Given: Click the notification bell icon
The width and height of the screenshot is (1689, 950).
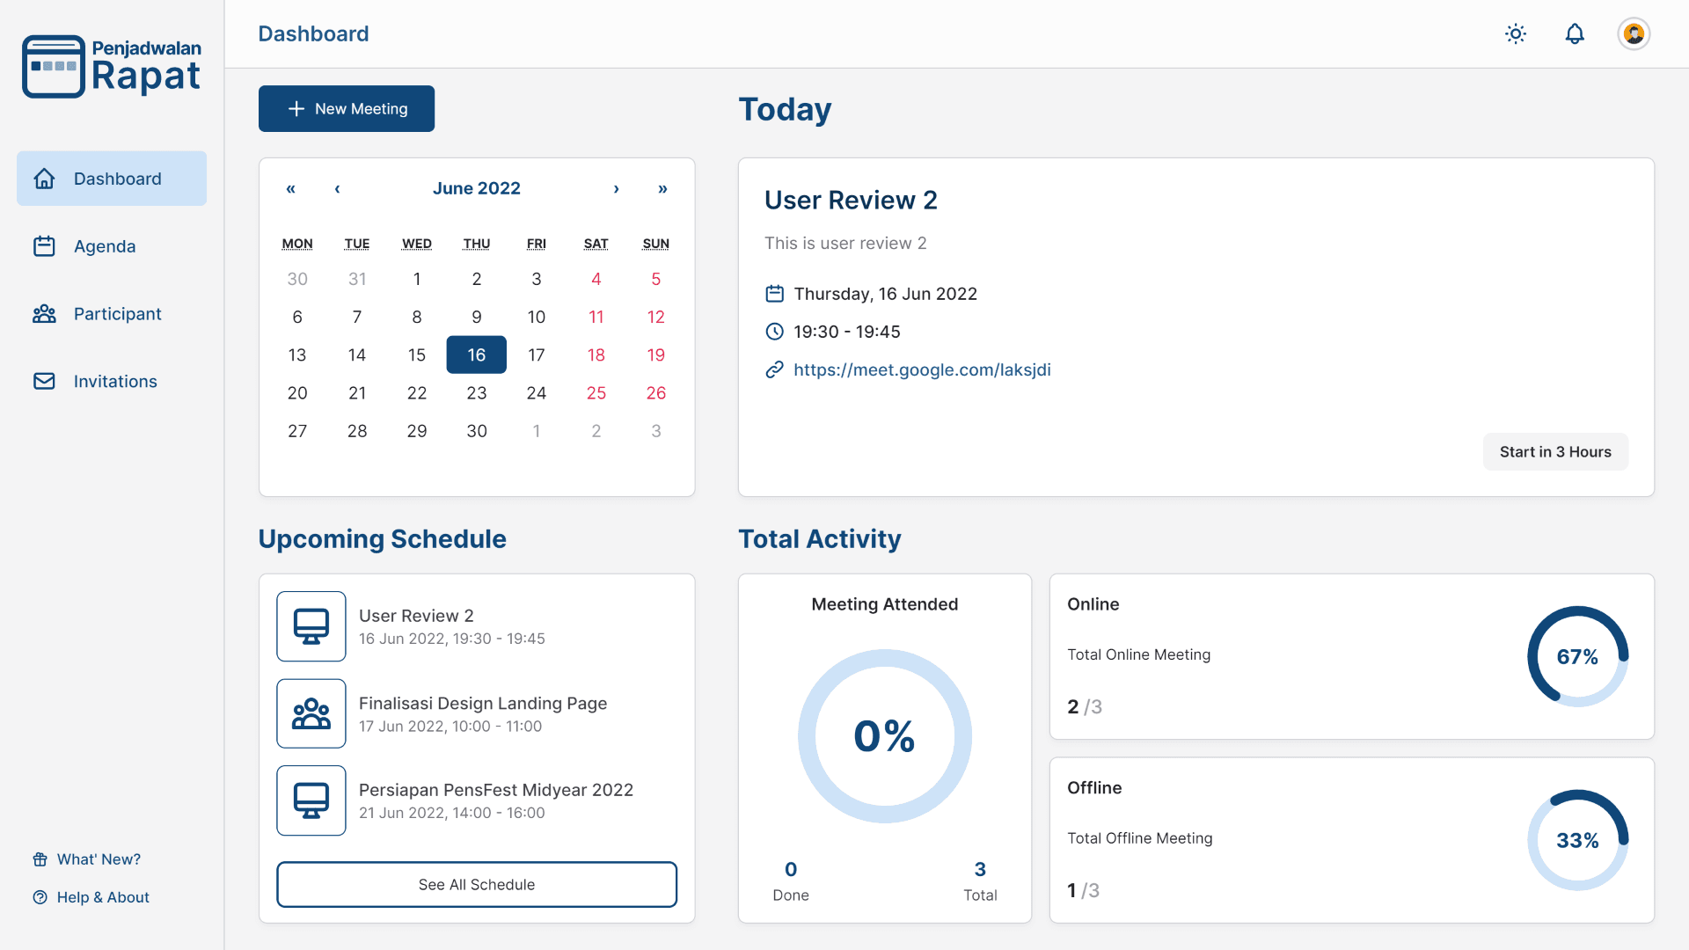Looking at the screenshot, I should pos(1576,33).
